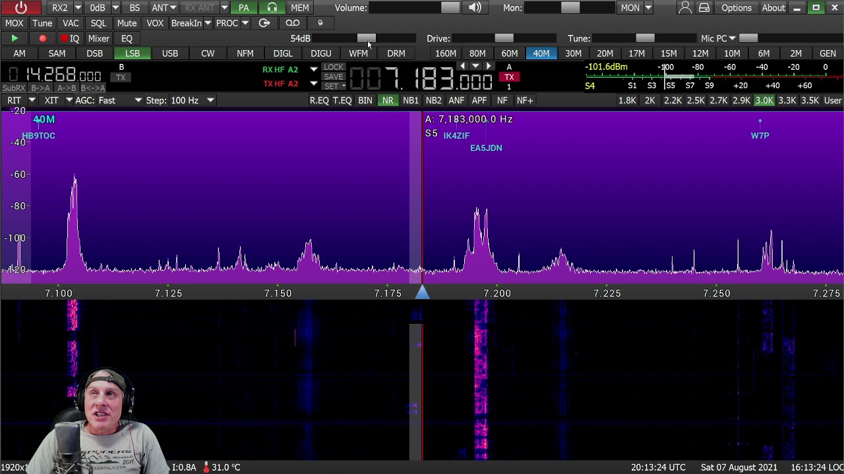This screenshot has height=474, width=844.
Task: Click the blue tuning marker triangle
Action: point(423,292)
